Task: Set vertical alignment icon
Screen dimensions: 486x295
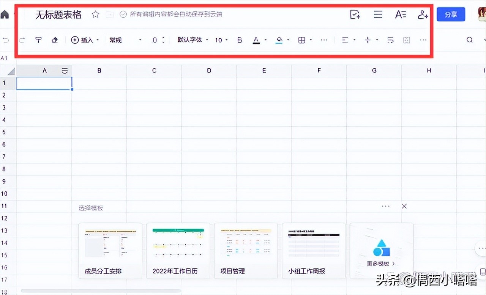Action: pyautogui.click(x=368, y=40)
